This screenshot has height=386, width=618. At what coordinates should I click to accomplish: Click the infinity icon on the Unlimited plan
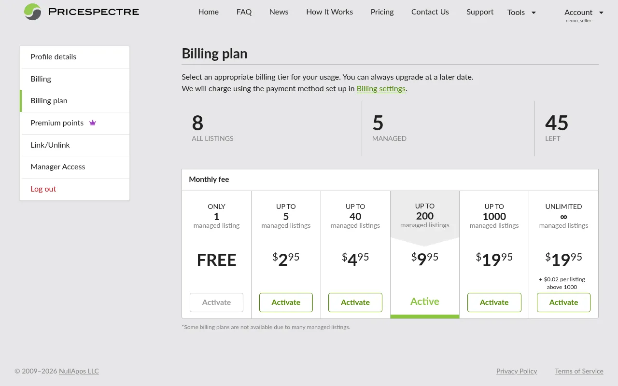click(563, 217)
